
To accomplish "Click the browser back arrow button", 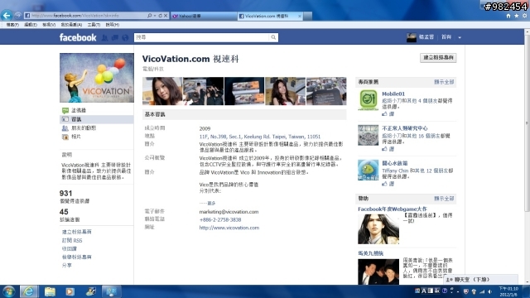I will click(7, 15).
